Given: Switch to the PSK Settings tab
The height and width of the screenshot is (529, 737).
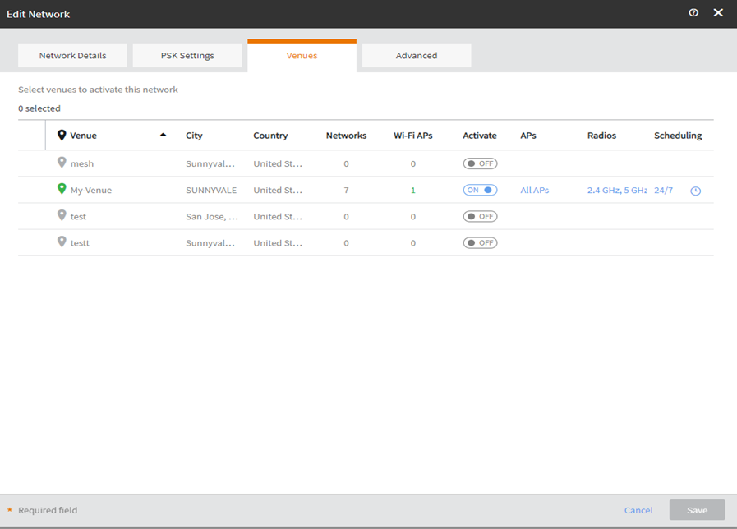Looking at the screenshot, I should coord(187,56).
